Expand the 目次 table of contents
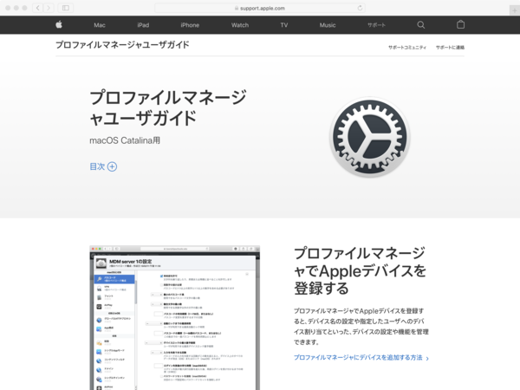This screenshot has width=520, height=390. tap(103, 166)
